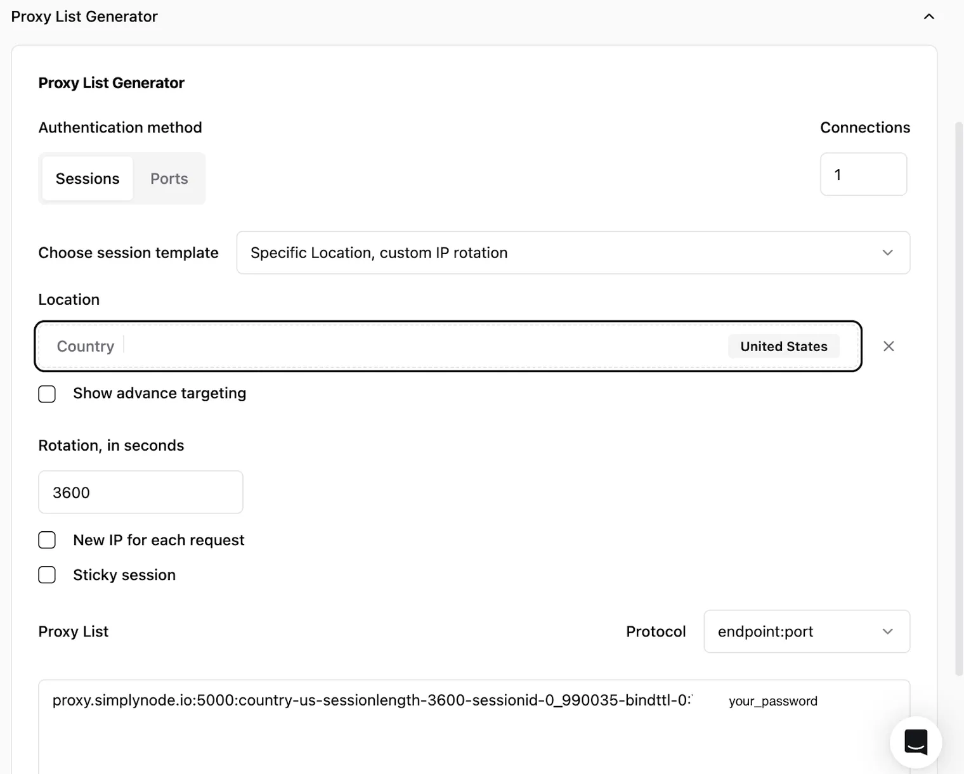
Task: Click the generated proxy list text area
Action: click(474, 727)
